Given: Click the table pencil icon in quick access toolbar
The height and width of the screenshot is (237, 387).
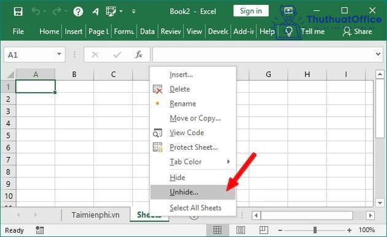Looking at the screenshot, I should [111, 11].
